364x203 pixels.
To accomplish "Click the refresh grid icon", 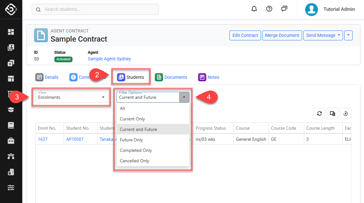I will coord(319,113).
